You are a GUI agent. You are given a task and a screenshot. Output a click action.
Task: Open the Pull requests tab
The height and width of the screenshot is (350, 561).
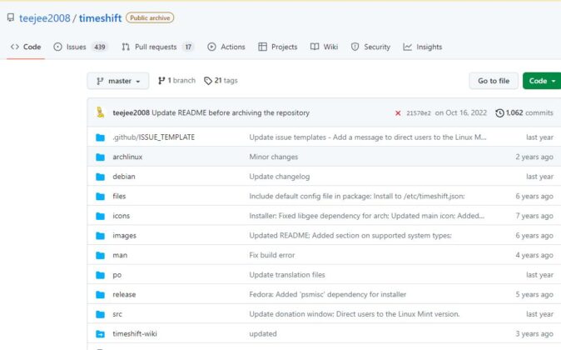pos(157,47)
